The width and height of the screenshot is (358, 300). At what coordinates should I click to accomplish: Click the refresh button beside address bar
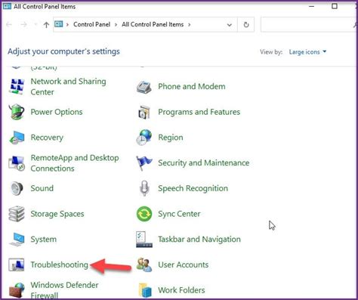[x=246, y=25]
